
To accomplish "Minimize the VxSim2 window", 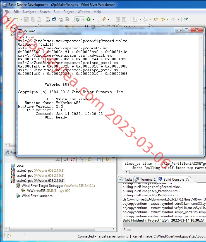I will tap(179, 30).
